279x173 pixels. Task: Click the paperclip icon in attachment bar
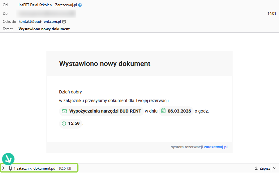coord(10,168)
